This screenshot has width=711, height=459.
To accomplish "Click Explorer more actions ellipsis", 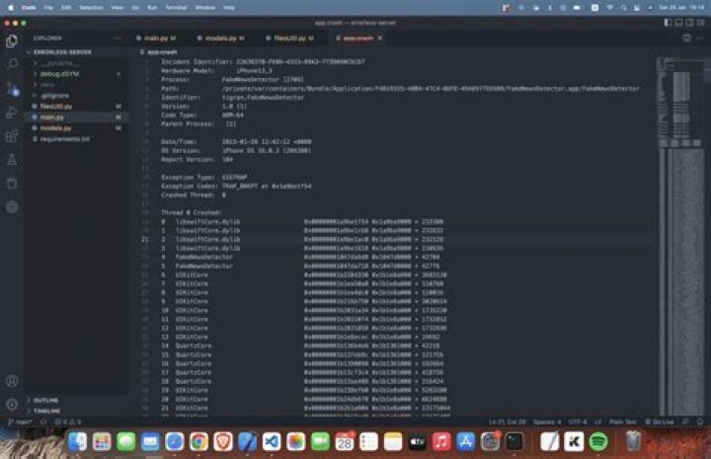I will point(118,38).
